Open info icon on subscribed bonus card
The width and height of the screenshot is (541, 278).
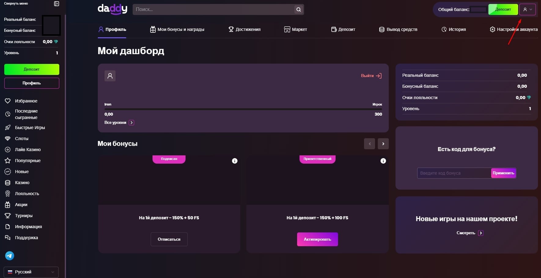234,161
